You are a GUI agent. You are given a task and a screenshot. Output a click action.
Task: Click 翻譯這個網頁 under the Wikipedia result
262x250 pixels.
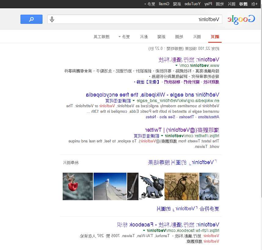tap(118, 101)
